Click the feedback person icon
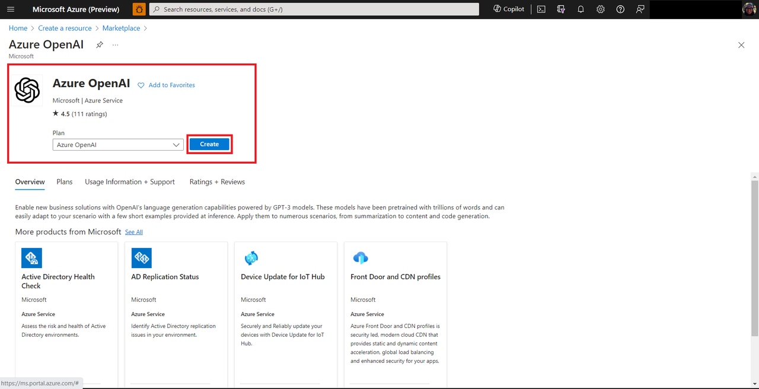759x389 pixels. (640, 9)
